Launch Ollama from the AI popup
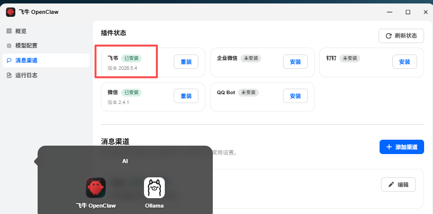Image resolution: width=433 pixels, height=214 pixels. [x=154, y=188]
